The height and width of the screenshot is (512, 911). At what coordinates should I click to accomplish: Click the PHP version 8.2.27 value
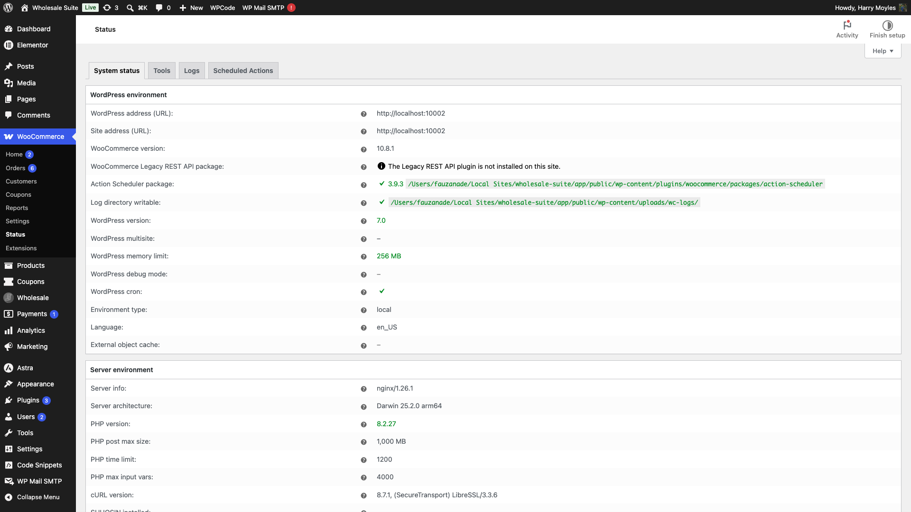tap(386, 424)
